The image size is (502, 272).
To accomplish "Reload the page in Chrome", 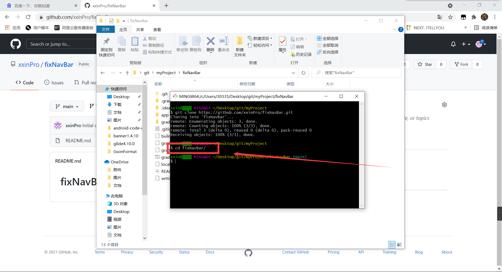I will click(28, 17).
